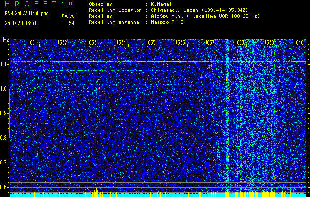Click the 1.0 frequency axis label

pyautogui.click(x=3, y=89)
